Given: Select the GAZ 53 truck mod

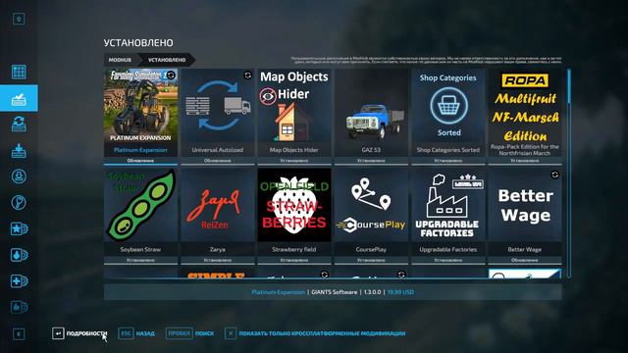Looking at the screenshot, I should (x=371, y=117).
